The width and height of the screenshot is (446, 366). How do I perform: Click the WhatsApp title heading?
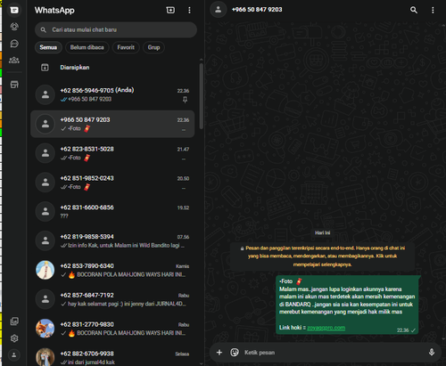click(54, 11)
